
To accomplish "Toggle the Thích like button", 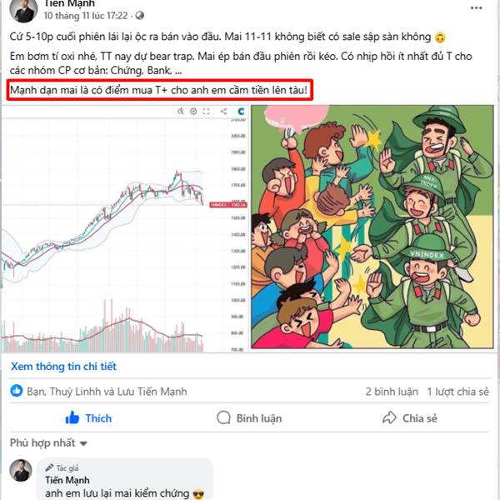I will 88,418.
